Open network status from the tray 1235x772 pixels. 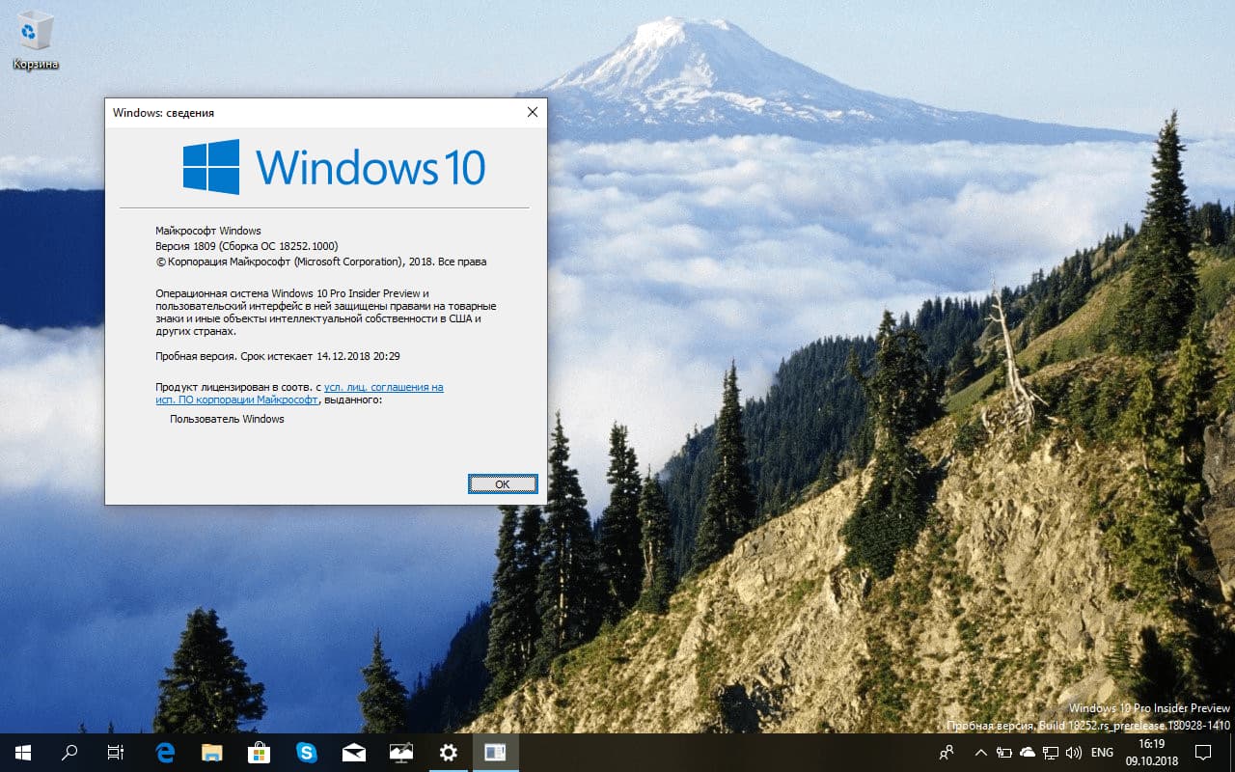point(1051,753)
